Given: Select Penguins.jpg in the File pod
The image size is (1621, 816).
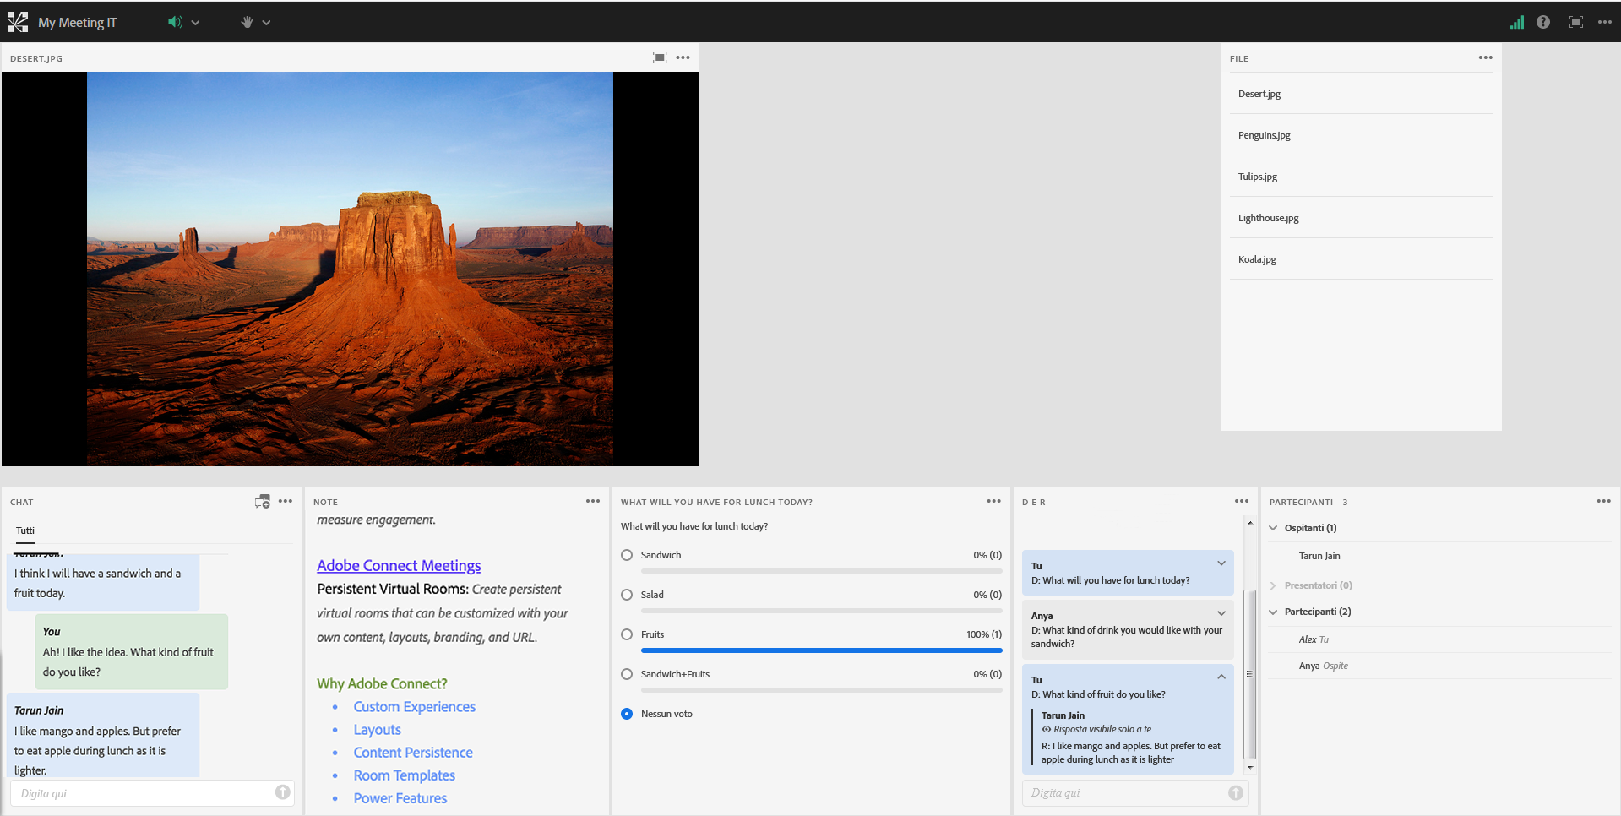Looking at the screenshot, I should click(1361, 135).
